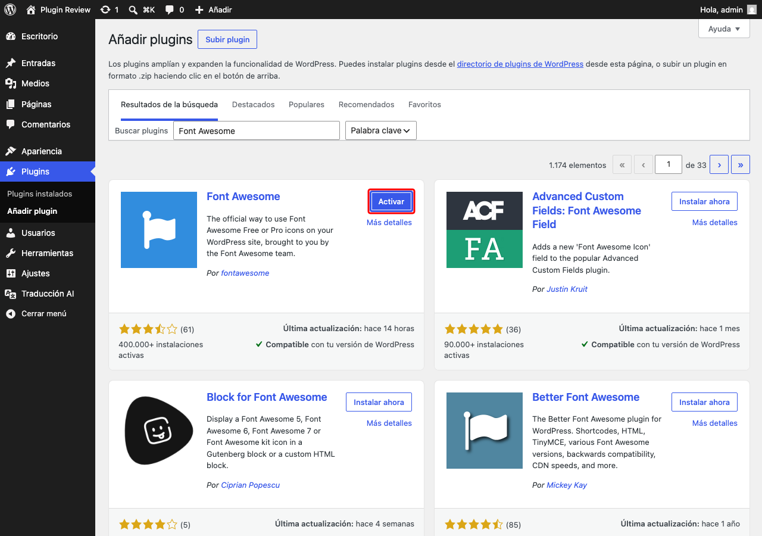Install Advanced Custom Fields: Font Awesome Field
The image size is (762, 536).
704,201
